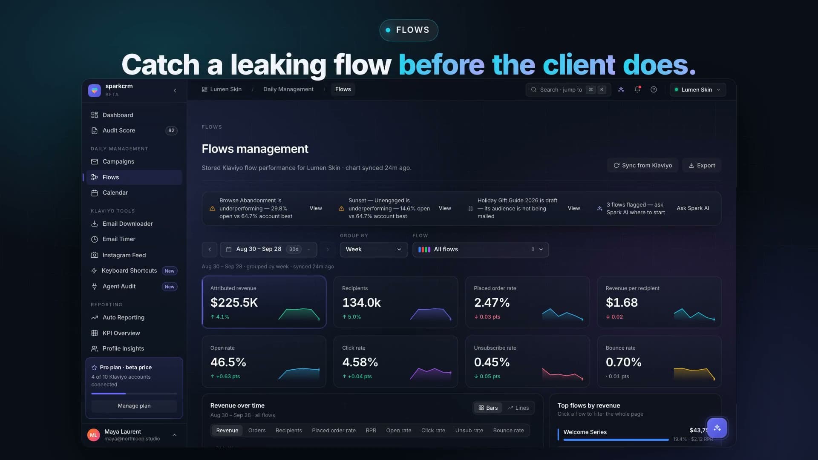Click Ask Spark AI link

coord(693,208)
